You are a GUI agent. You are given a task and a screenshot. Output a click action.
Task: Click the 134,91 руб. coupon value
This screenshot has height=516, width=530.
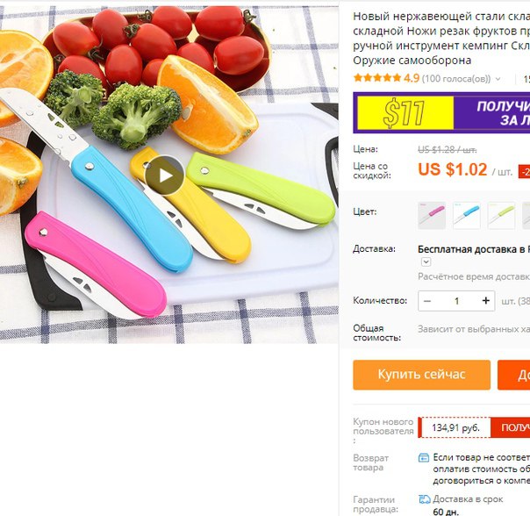[x=455, y=427]
